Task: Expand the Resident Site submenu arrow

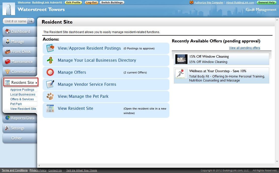Action: click(36, 83)
